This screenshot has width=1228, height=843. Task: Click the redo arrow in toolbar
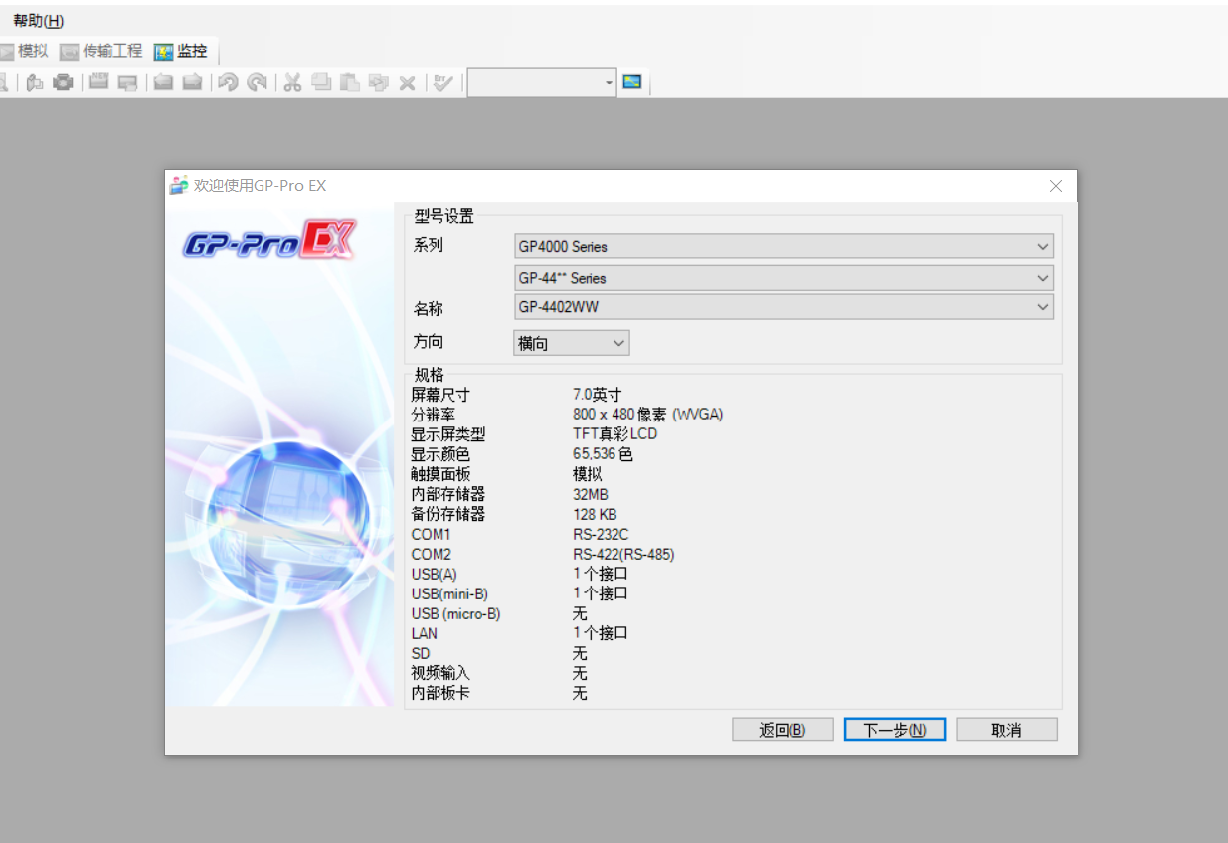coord(257,83)
